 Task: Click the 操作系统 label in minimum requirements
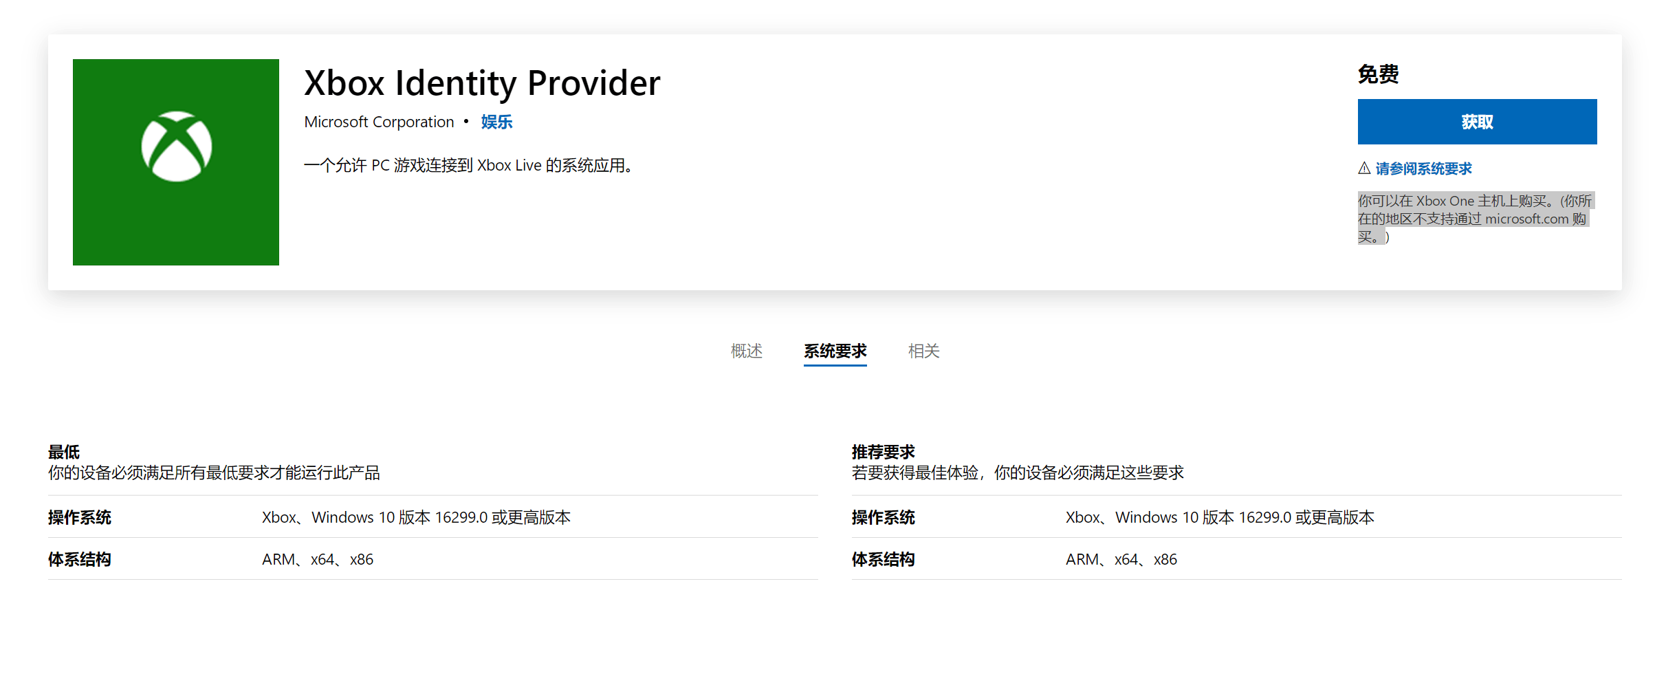80,517
